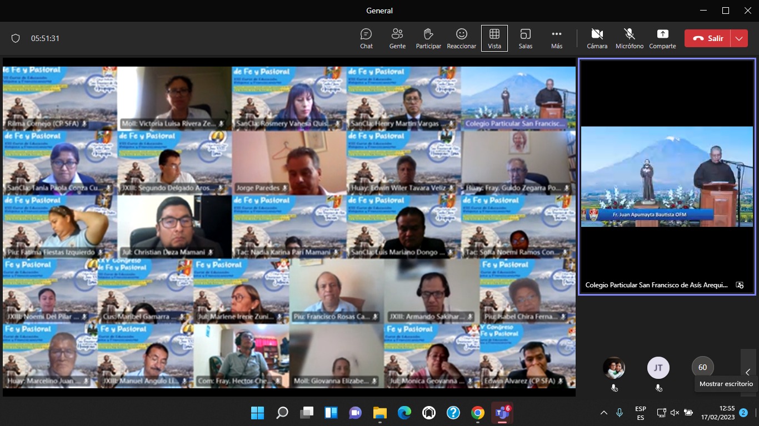The height and width of the screenshot is (426, 759).
Task: Expand the hidden system tray icons
Action: click(604, 413)
